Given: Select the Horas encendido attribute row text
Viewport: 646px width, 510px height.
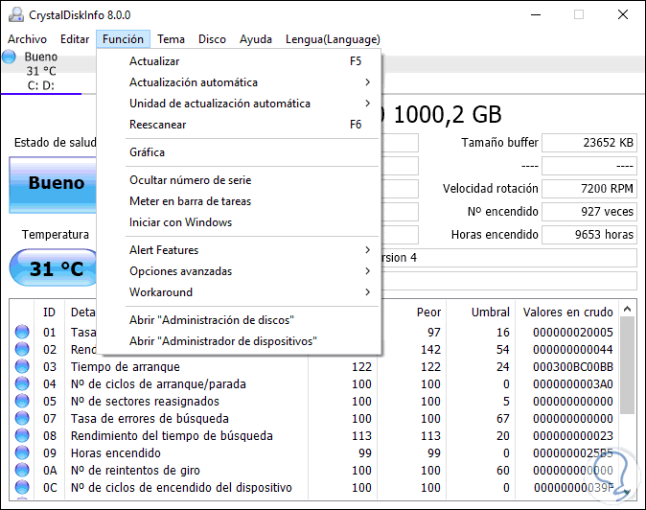Looking at the screenshot, I should [x=116, y=453].
